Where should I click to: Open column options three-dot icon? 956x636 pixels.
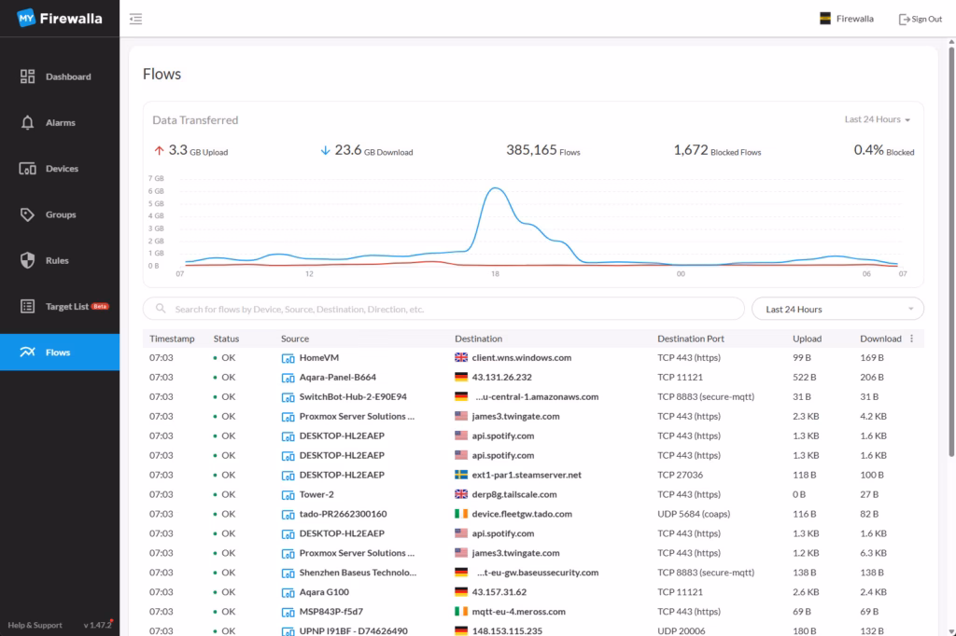click(912, 339)
